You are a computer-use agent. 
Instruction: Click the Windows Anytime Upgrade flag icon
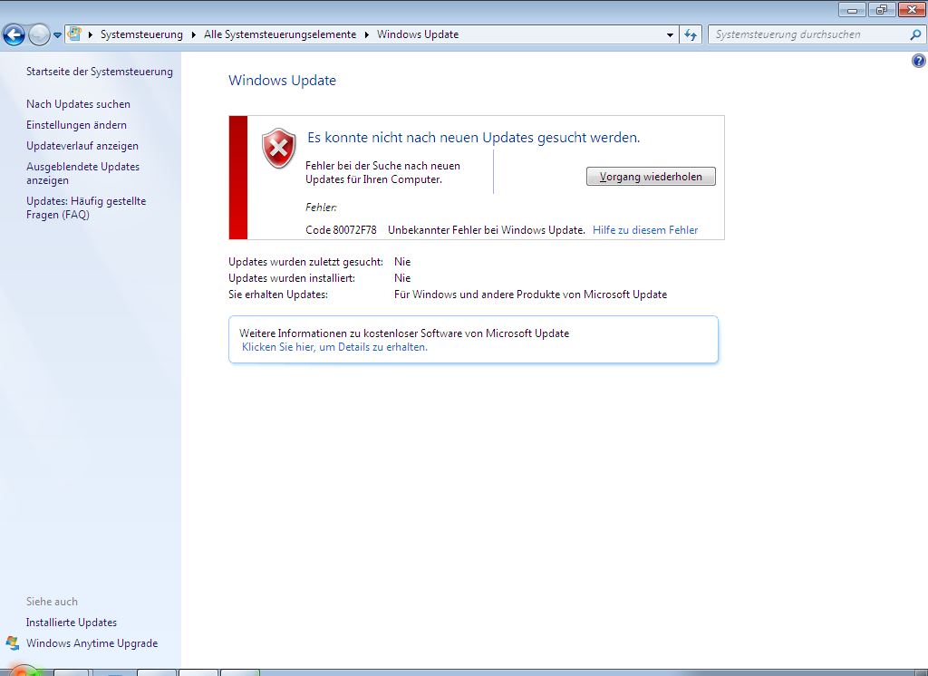tap(13, 642)
